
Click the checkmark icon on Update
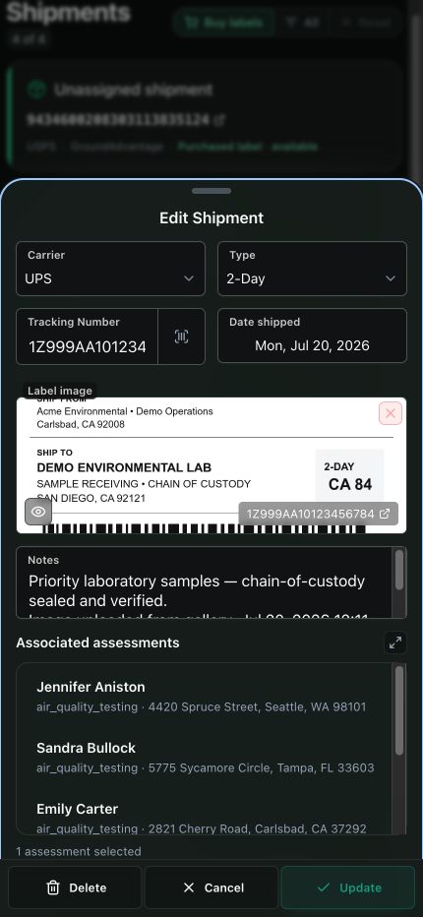(323, 887)
